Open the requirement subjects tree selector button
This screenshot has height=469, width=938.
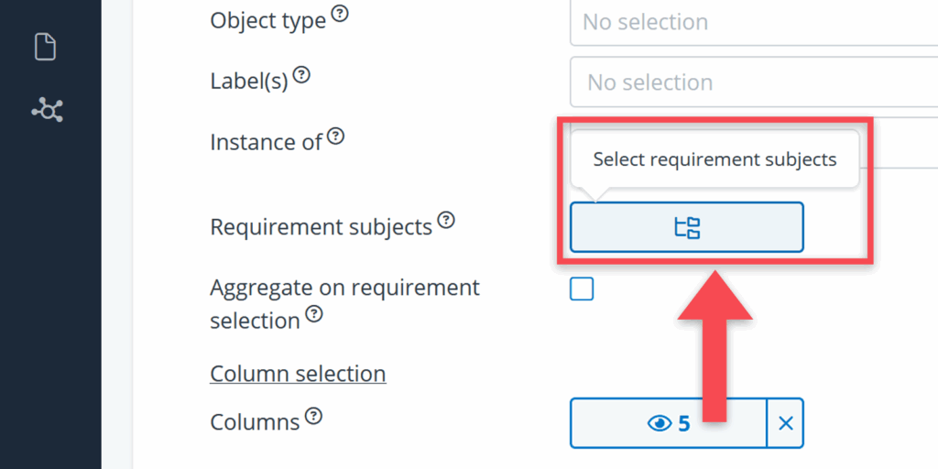[x=686, y=227]
